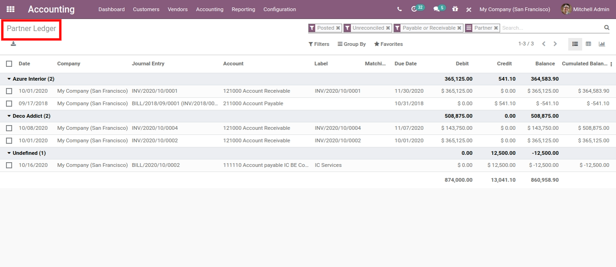Open the Group By dropdown

tap(352, 44)
